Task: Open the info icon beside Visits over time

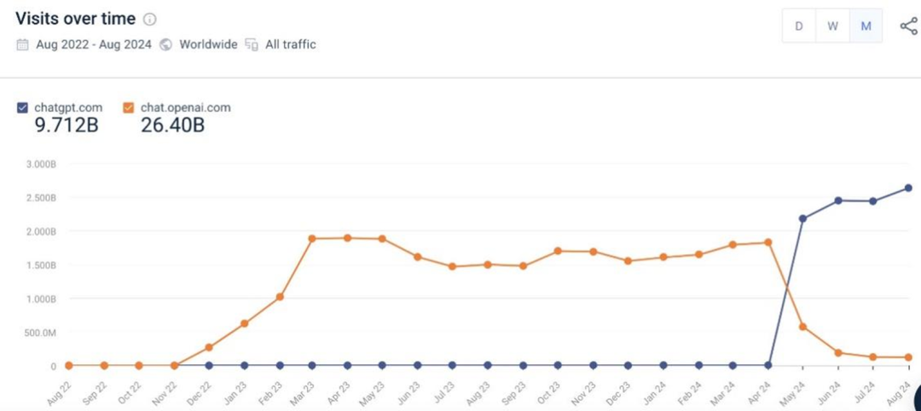Action: 150,20
